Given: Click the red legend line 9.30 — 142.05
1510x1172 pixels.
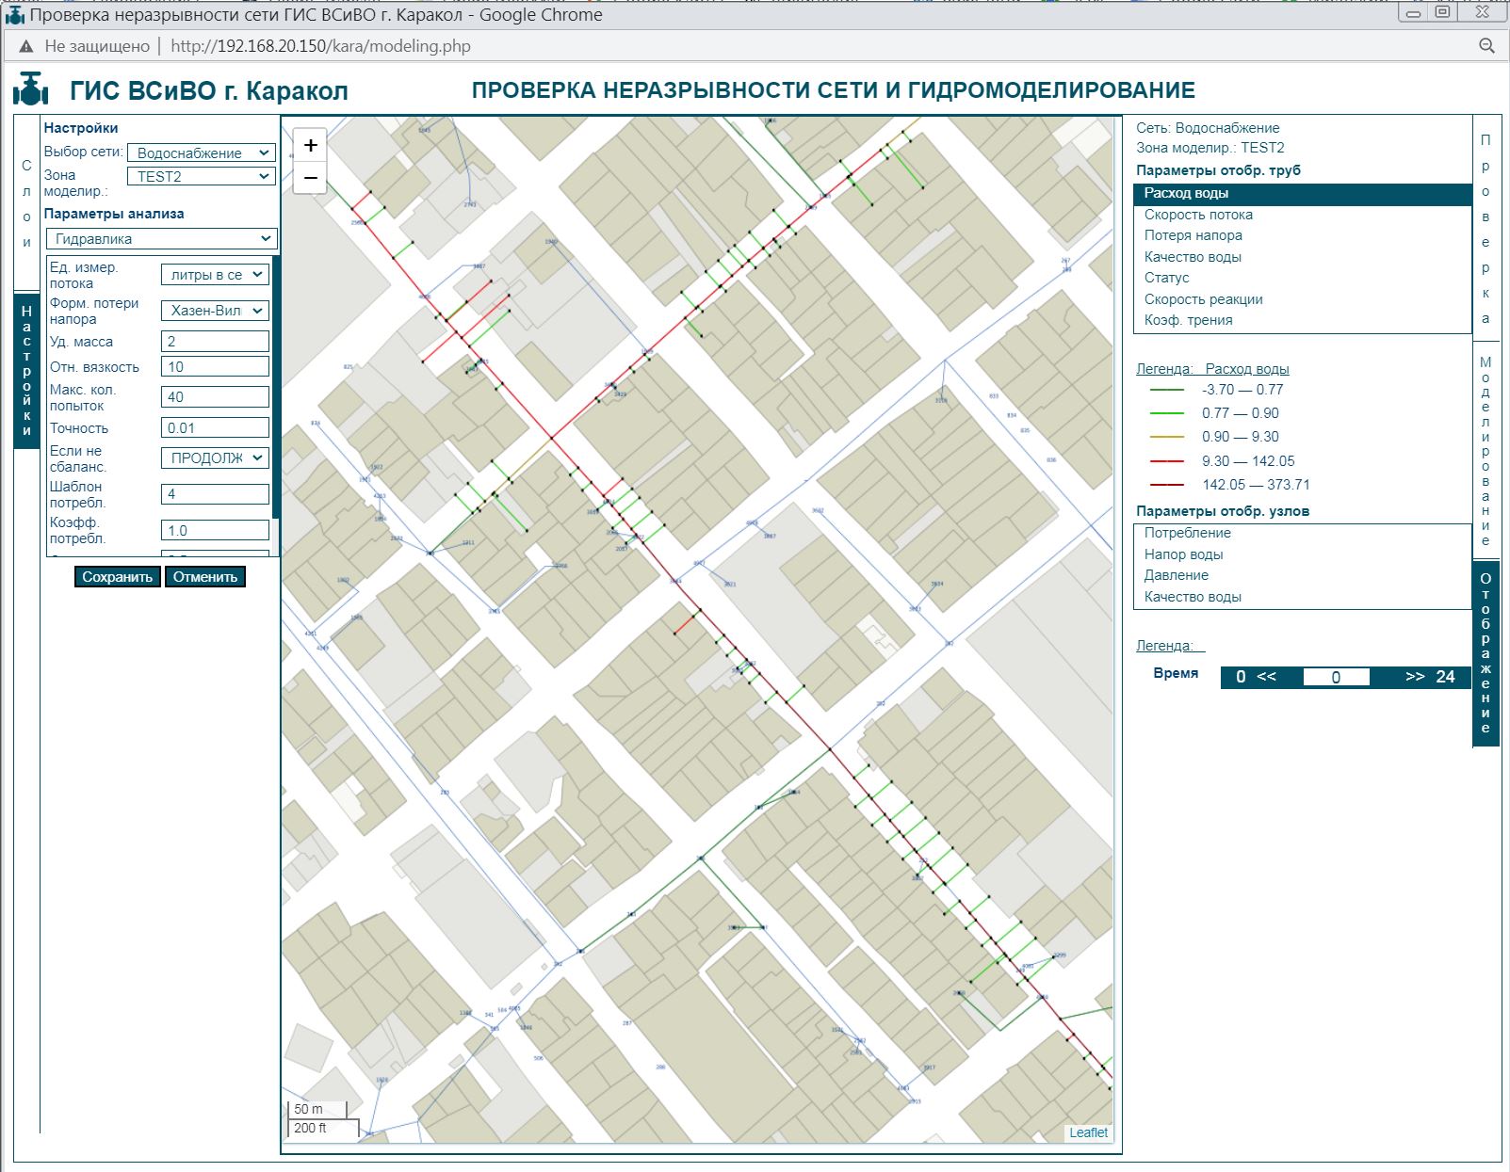Looking at the screenshot, I should pos(1167,461).
